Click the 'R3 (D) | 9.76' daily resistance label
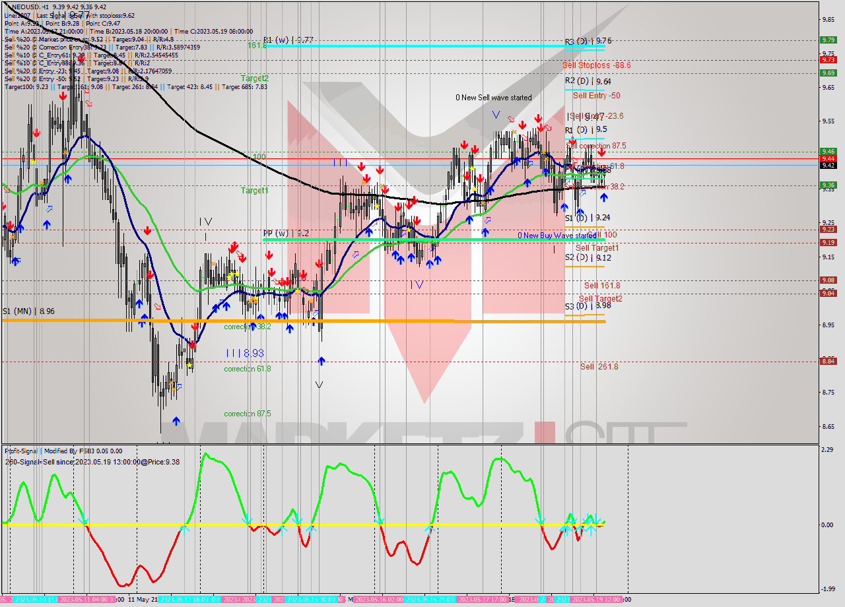845x607 pixels. point(588,42)
